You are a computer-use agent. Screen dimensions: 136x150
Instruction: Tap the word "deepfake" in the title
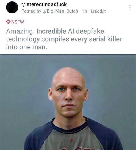pos(90,32)
